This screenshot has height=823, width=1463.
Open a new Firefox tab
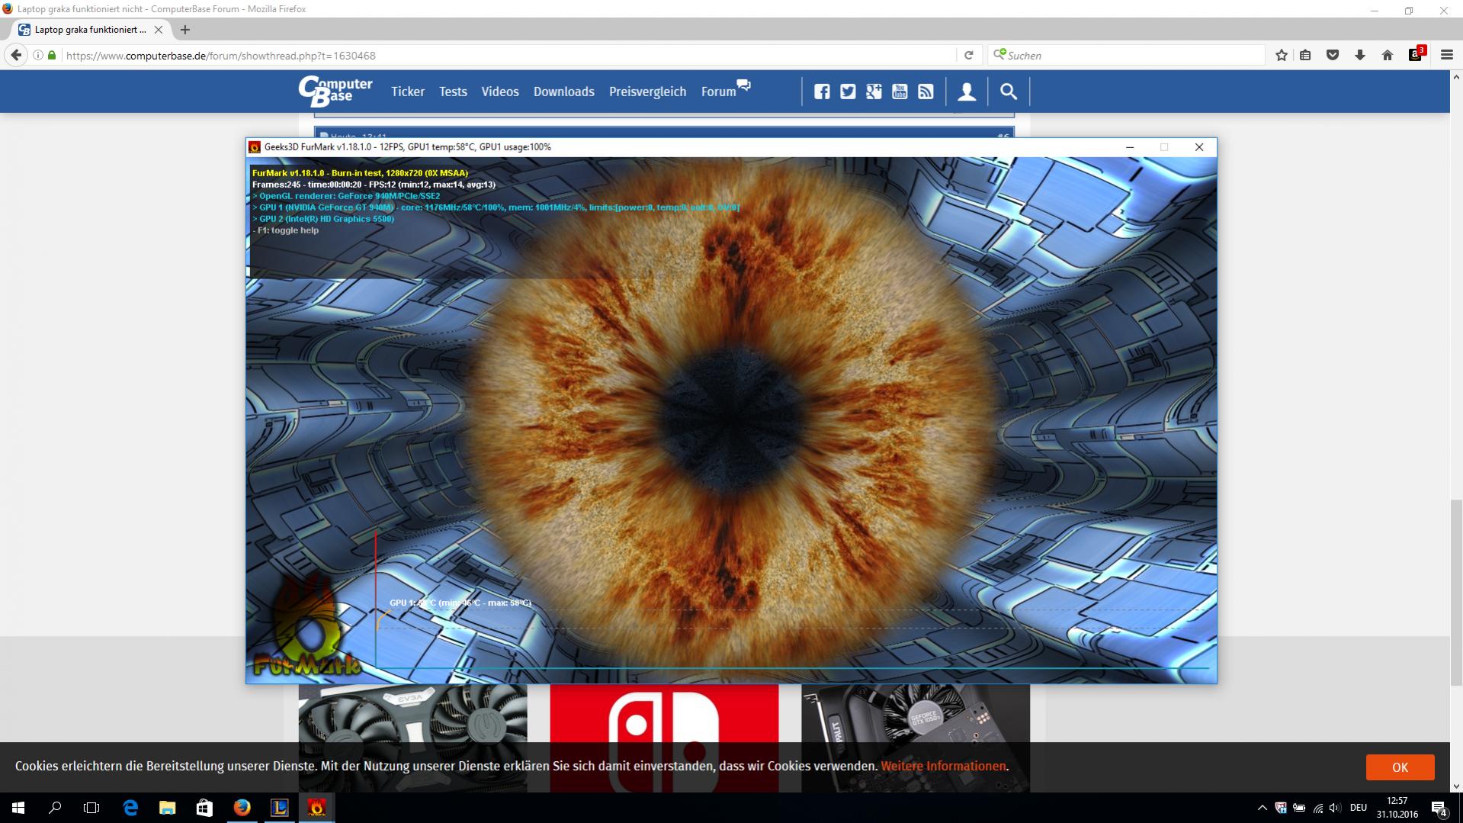(184, 30)
